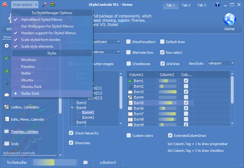Select Item42 in the tree
Screen dimensions: 244x168
pos(88,118)
